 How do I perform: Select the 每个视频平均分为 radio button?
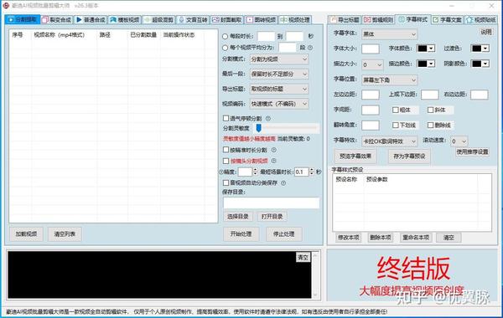click(226, 48)
